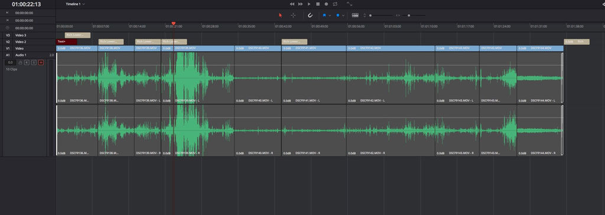Solo the Audio 1 track (S)

coord(34,62)
